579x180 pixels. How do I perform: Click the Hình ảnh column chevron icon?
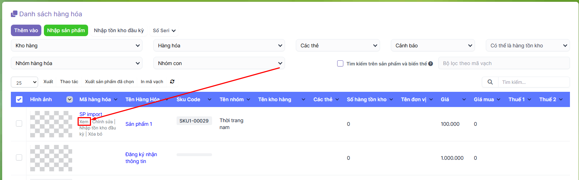(70, 99)
